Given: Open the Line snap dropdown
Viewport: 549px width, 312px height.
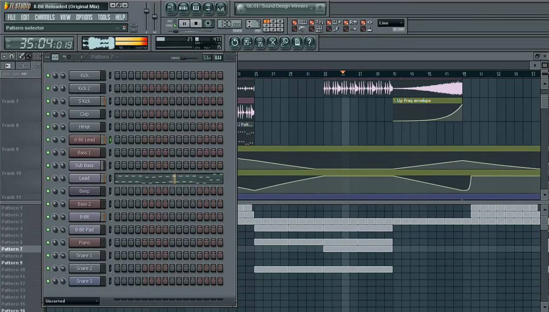Looking at the screenshot, I should [391, 23].
